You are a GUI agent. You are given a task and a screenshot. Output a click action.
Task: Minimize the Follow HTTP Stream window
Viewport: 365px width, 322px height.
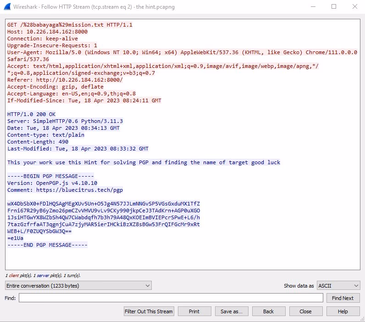tap(313, 6)
